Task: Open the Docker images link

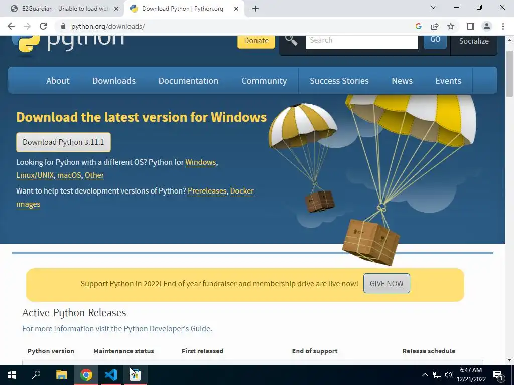Action: (x=242, y=191)
